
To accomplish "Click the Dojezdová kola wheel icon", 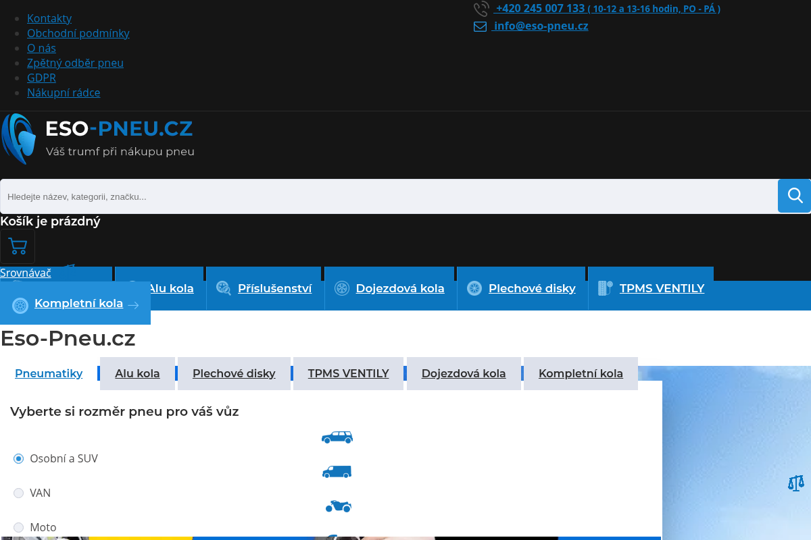I will point(342,288).
